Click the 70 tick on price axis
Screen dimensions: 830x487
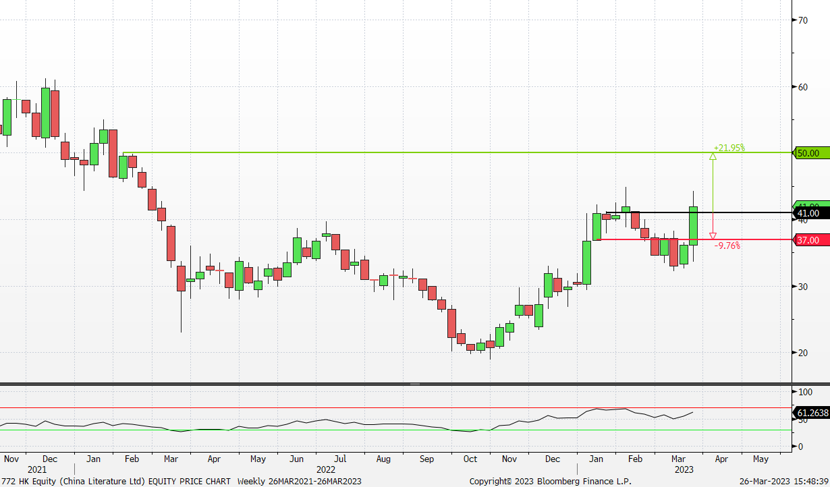pos(802,20)
